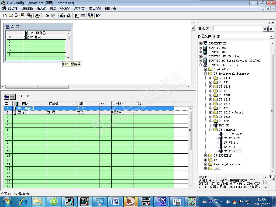276x207 pixels.
Task: Select HMI IE catalog entry
Action: click(x=224, y=125)
